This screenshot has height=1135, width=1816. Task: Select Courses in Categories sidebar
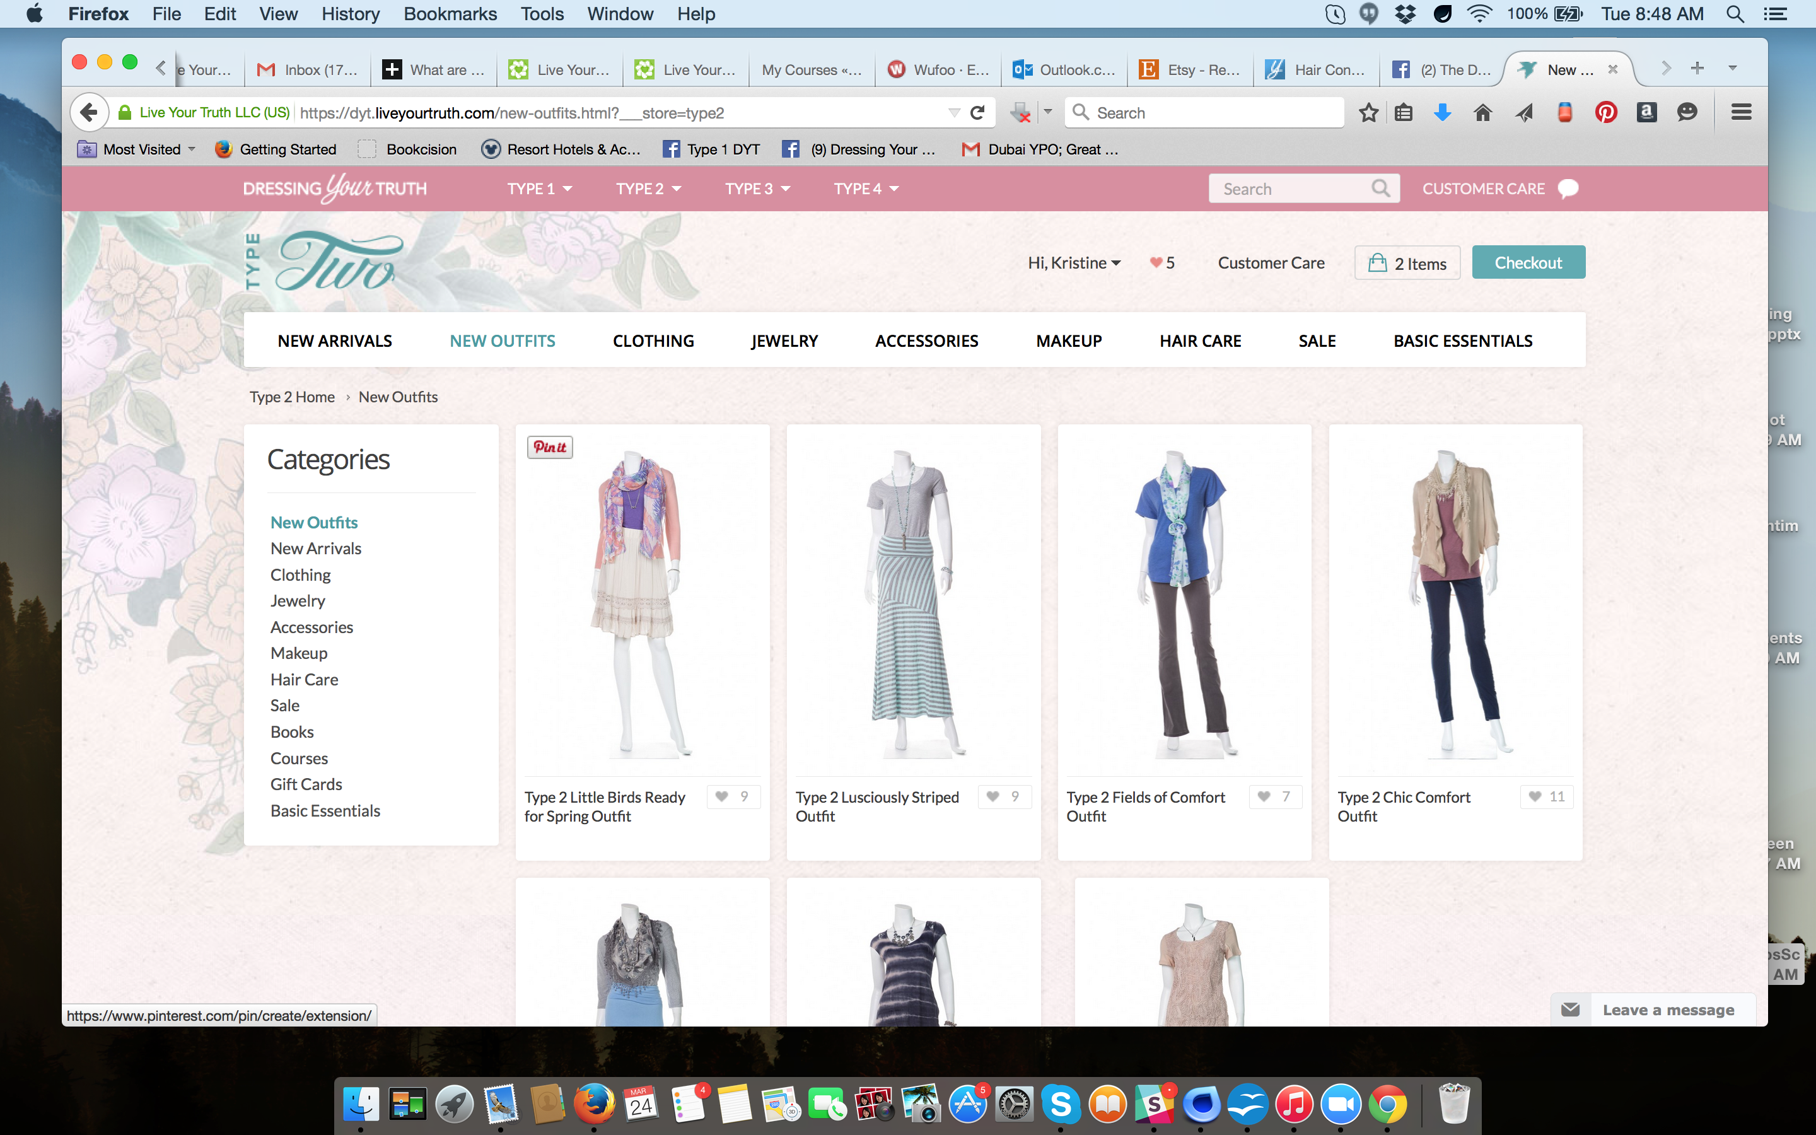tap(299, 758)
